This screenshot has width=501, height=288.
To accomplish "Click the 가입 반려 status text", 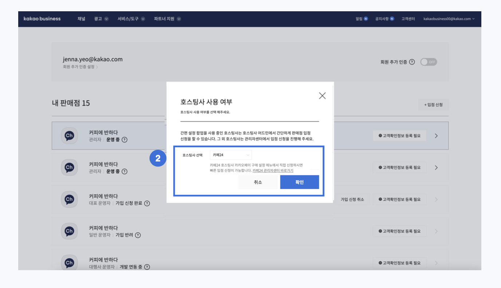I will [x=124, y=235].
